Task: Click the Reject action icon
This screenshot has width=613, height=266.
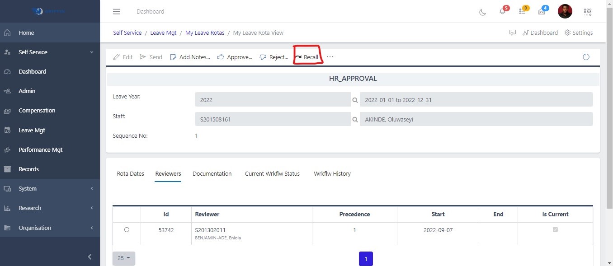Action: click(263, 57)
